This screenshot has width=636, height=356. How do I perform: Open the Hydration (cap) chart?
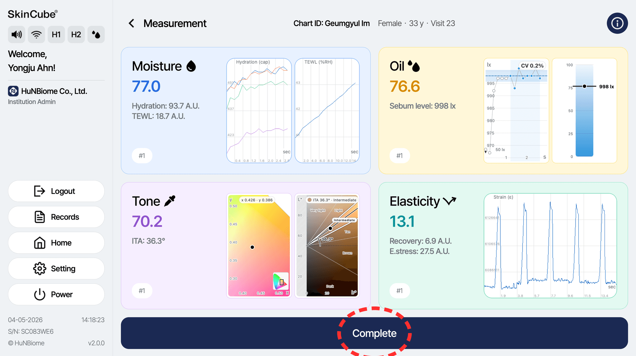point(259,111)
